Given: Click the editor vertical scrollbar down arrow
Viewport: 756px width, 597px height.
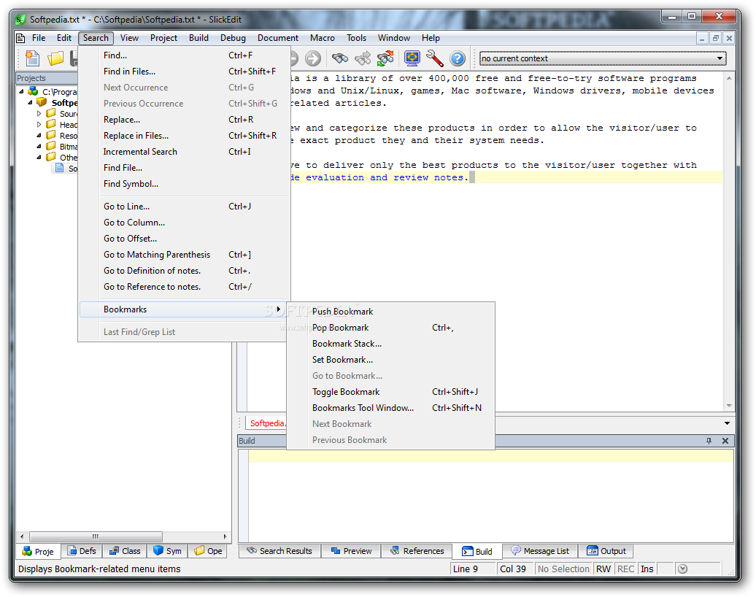Looking at the screenshot, I should click(729, 406).
